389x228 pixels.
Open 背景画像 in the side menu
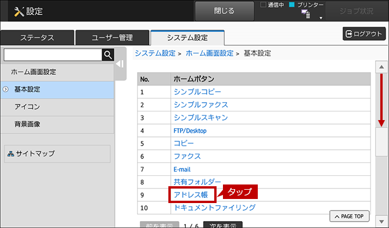57,124
